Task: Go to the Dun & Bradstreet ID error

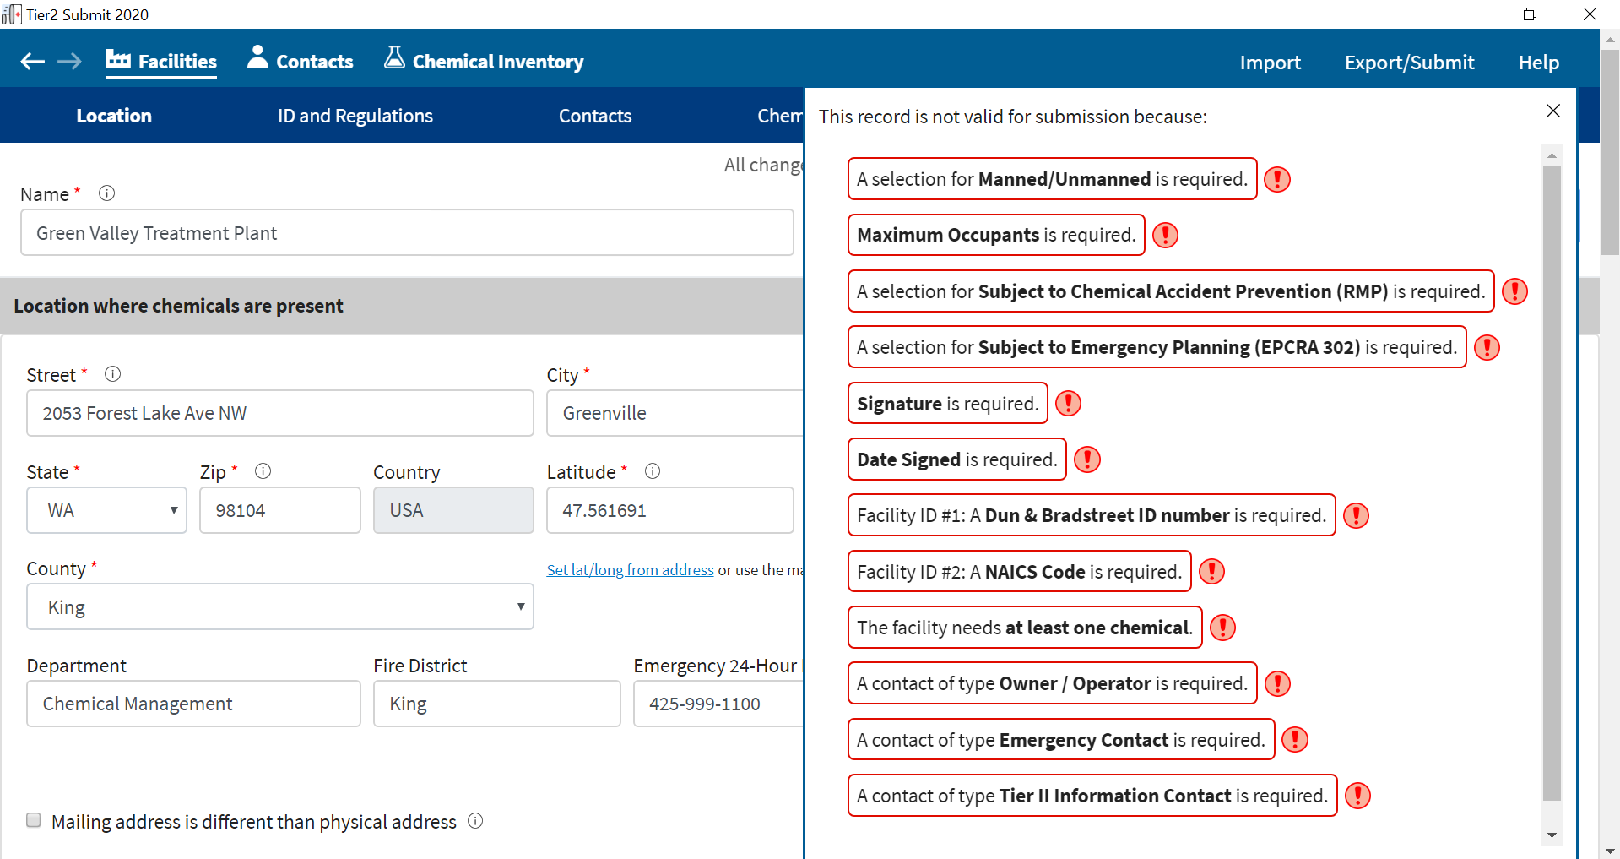Action: [1092, 515]
